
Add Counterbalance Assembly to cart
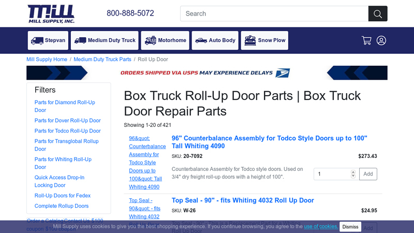368,174
